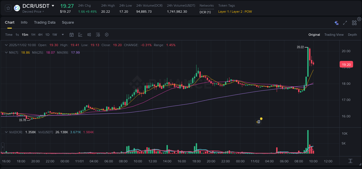362x169 pixels.
Task: Open chart settings via hexagon gear icon
Action: (107, 35)
